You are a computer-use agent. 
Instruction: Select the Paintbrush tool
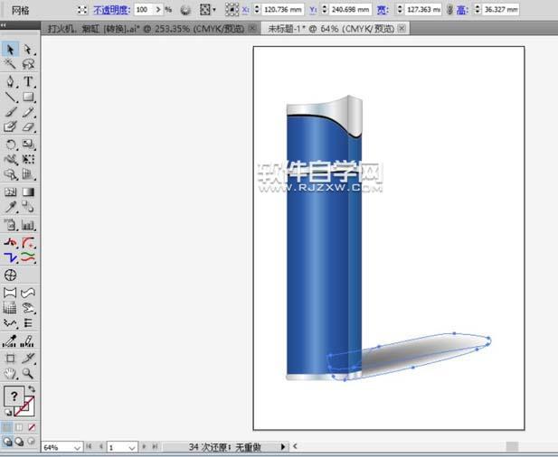tap(10, 112)
